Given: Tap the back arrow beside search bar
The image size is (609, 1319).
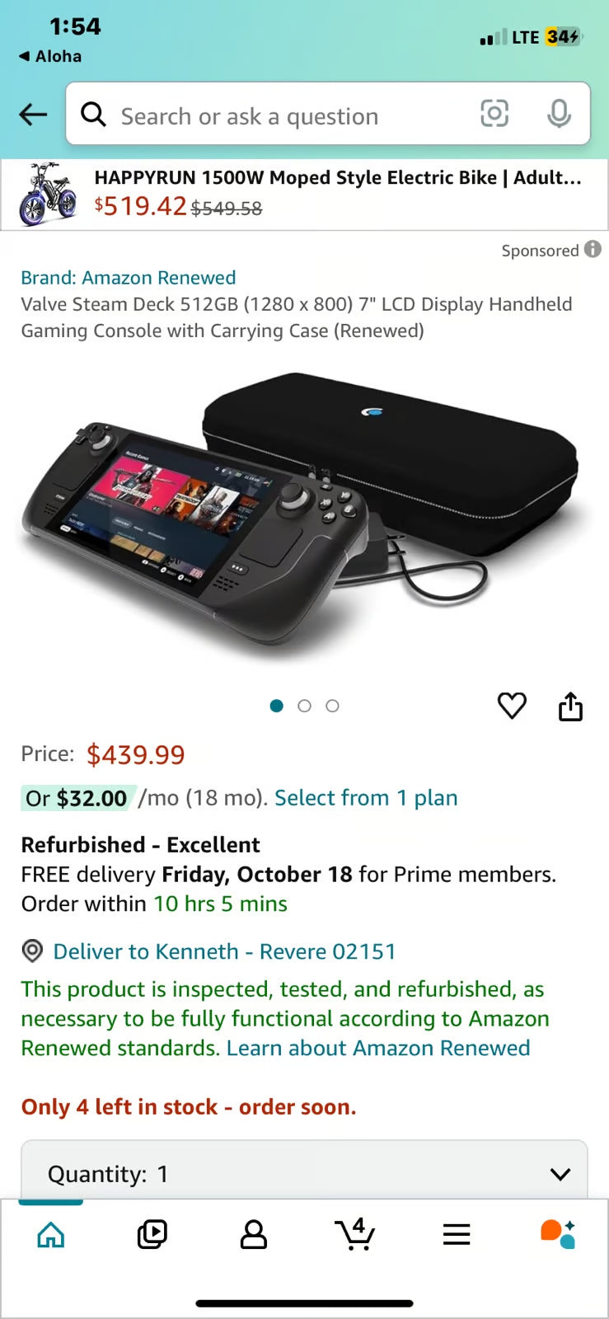Looking at the screenshot, I should 33,115.
